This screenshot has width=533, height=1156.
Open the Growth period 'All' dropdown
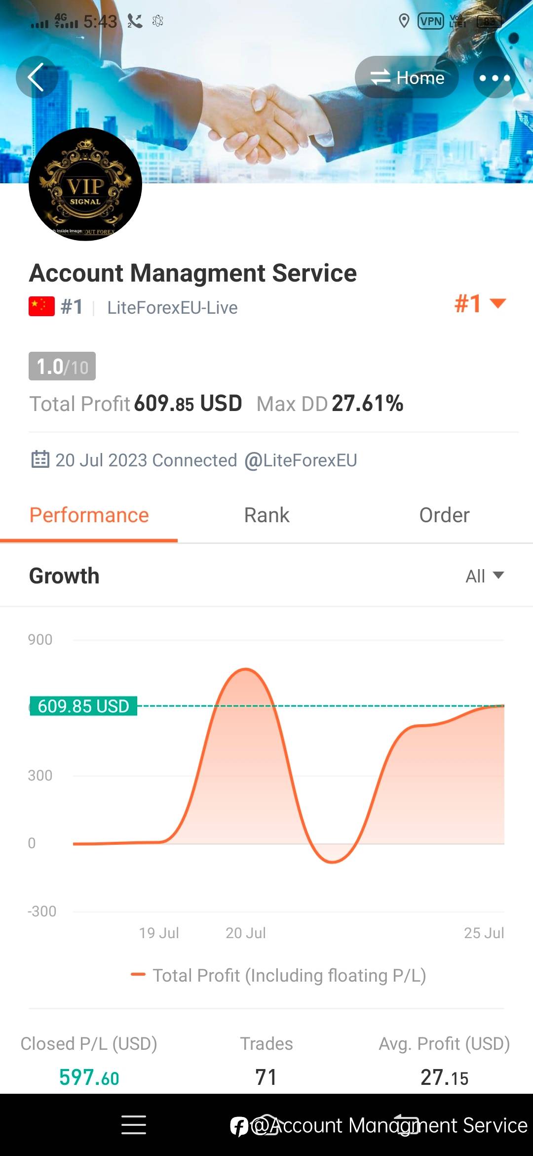(485, 576)
